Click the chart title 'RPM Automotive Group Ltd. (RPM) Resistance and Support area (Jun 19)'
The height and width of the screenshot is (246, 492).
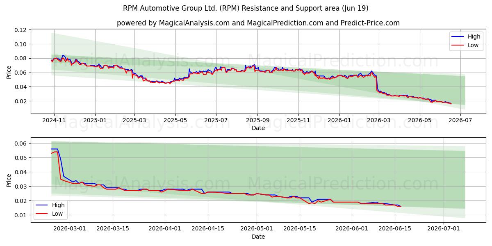point(246,8)
